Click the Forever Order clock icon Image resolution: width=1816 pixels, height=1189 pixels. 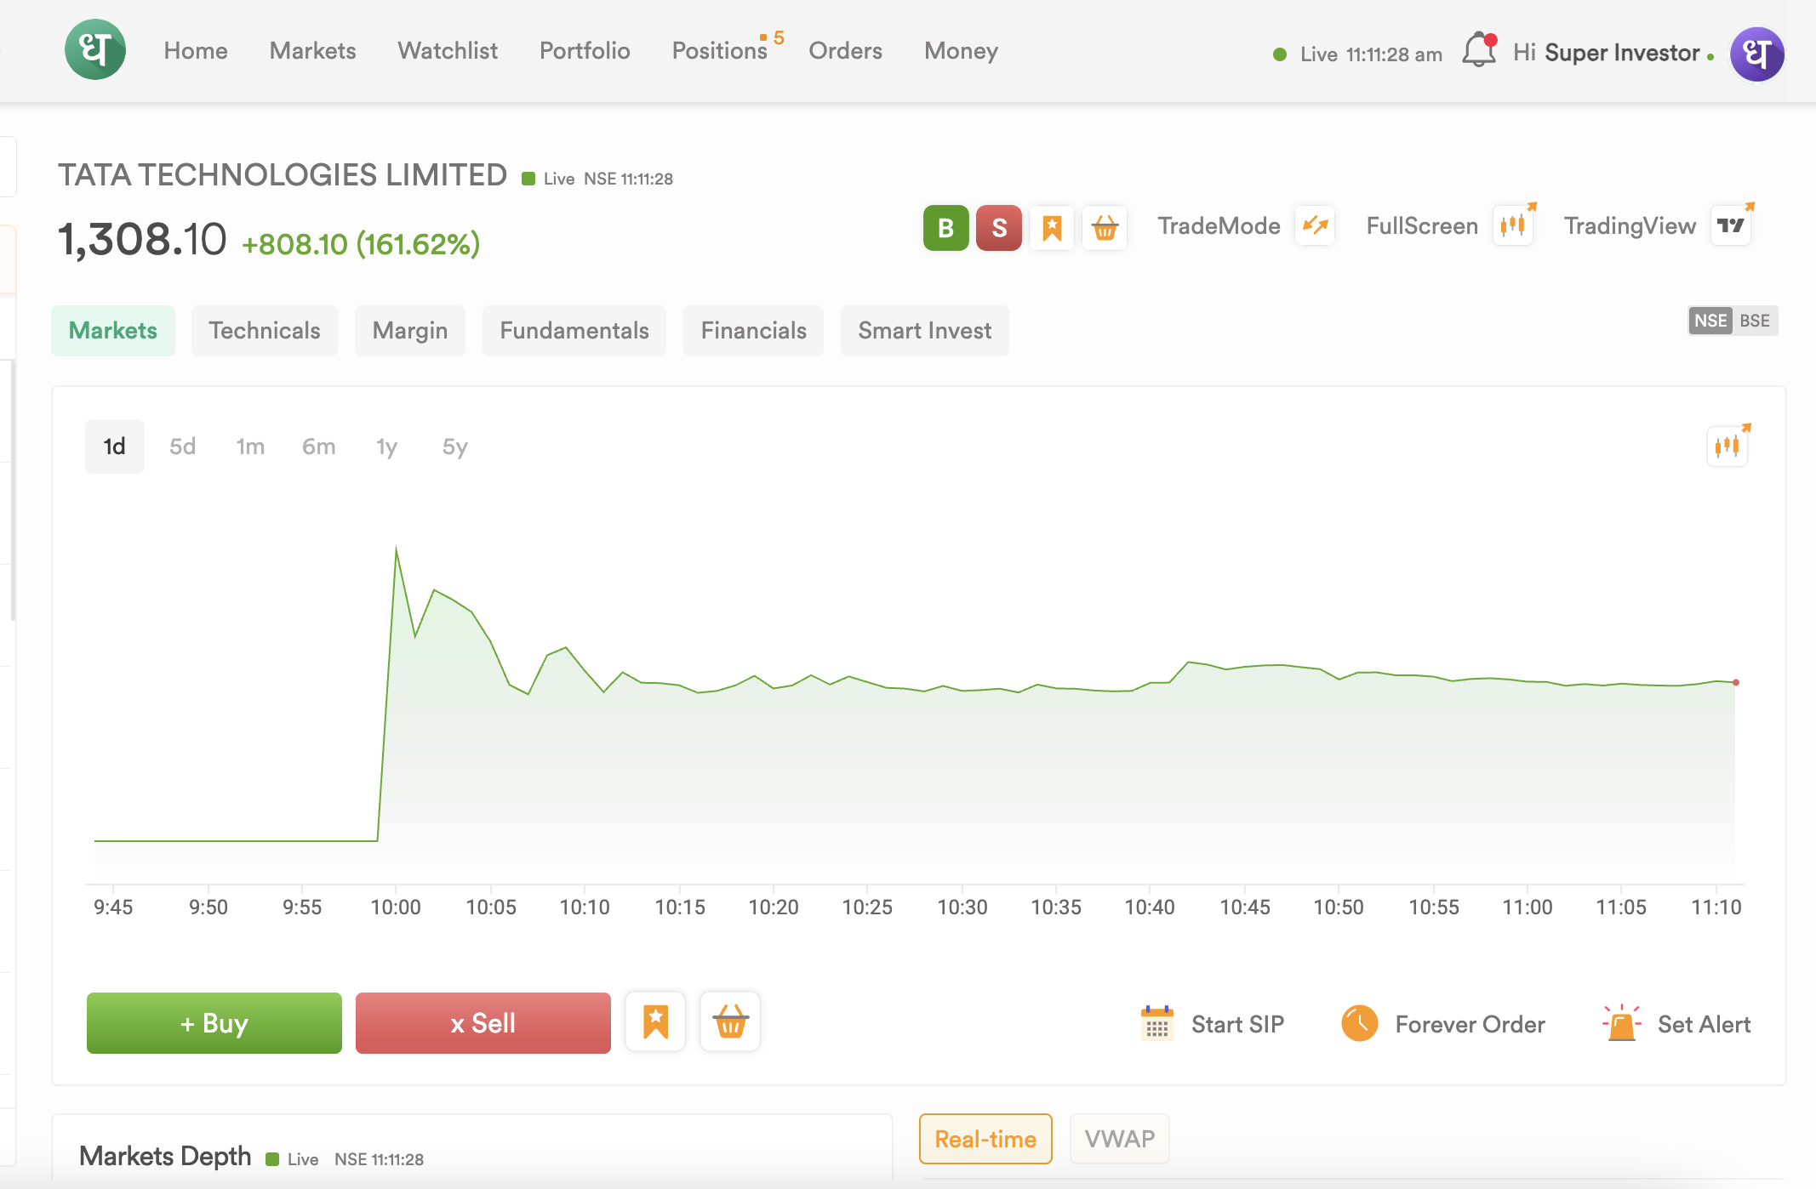pyautogui.click(x=1359, y=1023)
